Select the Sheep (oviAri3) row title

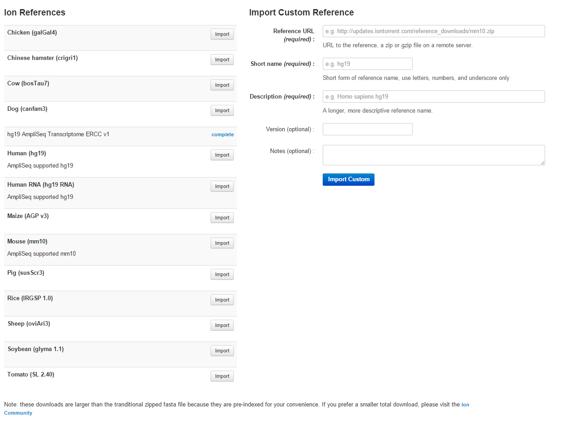(x=29, y=324)
